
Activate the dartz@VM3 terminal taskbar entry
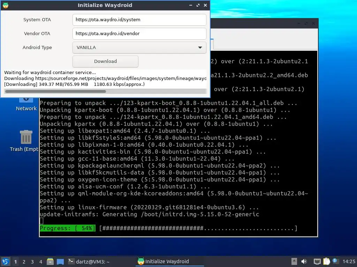(89, 261)
